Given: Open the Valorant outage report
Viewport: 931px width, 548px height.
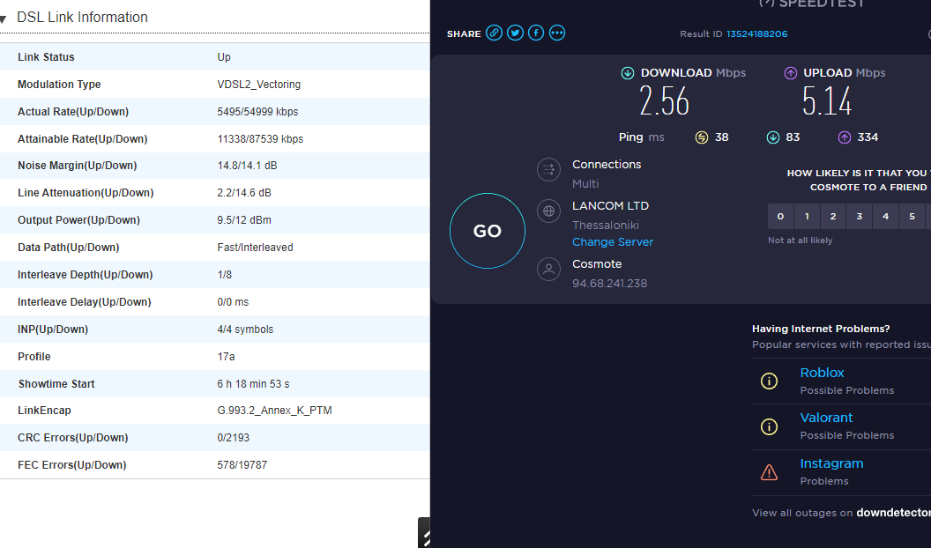Looking at the screenshot, I should pyautogui.click(x=826, y=418).
